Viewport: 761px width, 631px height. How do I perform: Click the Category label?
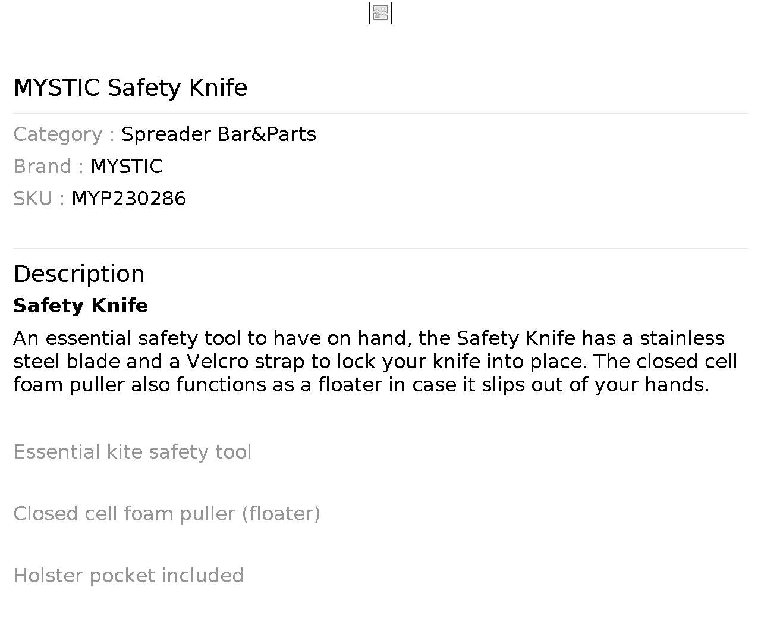tap(58, 134)
